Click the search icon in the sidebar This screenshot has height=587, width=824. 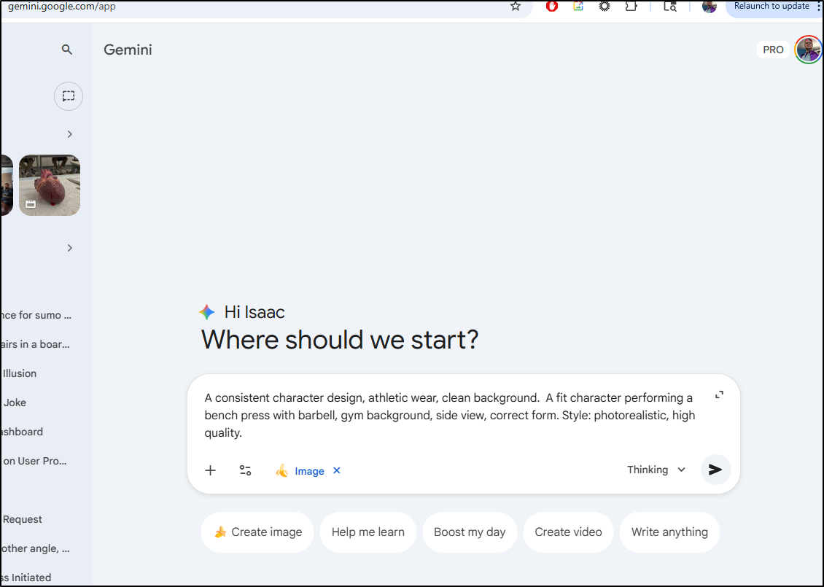pos(67,50)
